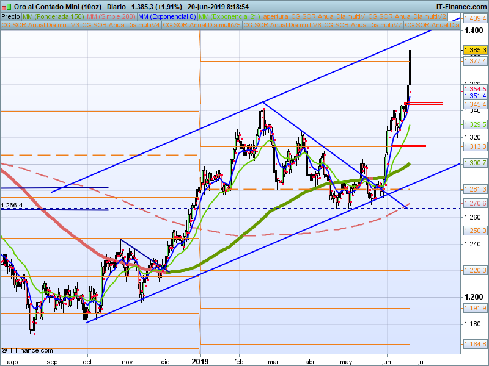
Task: Click the ago month label on time axis
Action: tap(12, 362)
